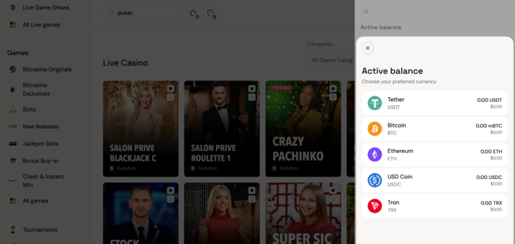Viewport: 515px width, 244px height.
Task: Choose Bitcoin 0.00 mBTC balance
Action: coord(435,129)
